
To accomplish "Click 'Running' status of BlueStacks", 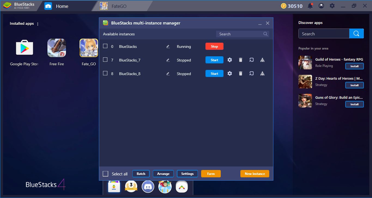I will (x=184, y=47).
